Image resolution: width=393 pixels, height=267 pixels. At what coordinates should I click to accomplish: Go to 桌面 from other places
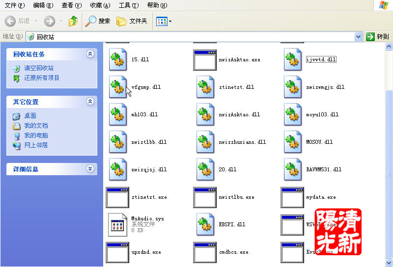click(x=30, y=116)
